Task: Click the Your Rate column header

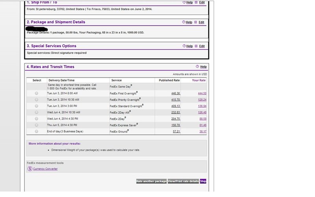Action: pos(199,80)
